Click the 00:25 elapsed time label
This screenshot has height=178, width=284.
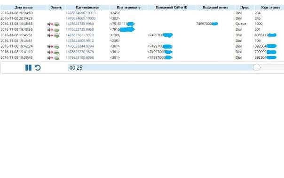pyautogui.click(x=76, y=68)
